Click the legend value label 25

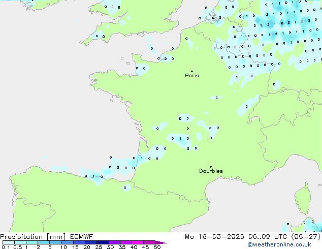tap(99, 247)
